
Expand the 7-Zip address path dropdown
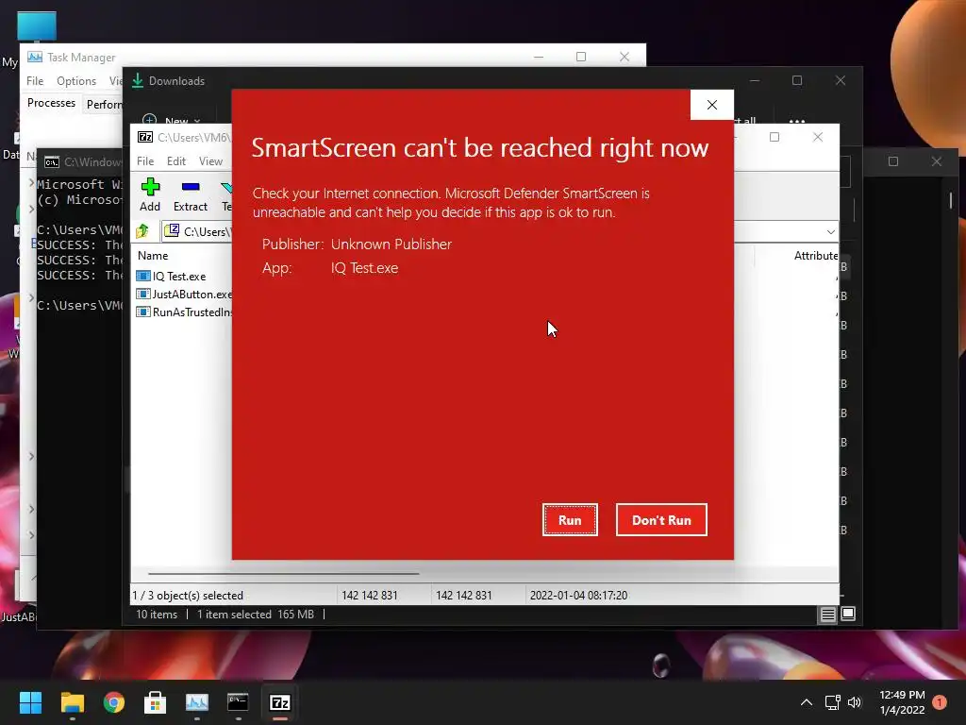pyautogui.click(x=830, y=232)
